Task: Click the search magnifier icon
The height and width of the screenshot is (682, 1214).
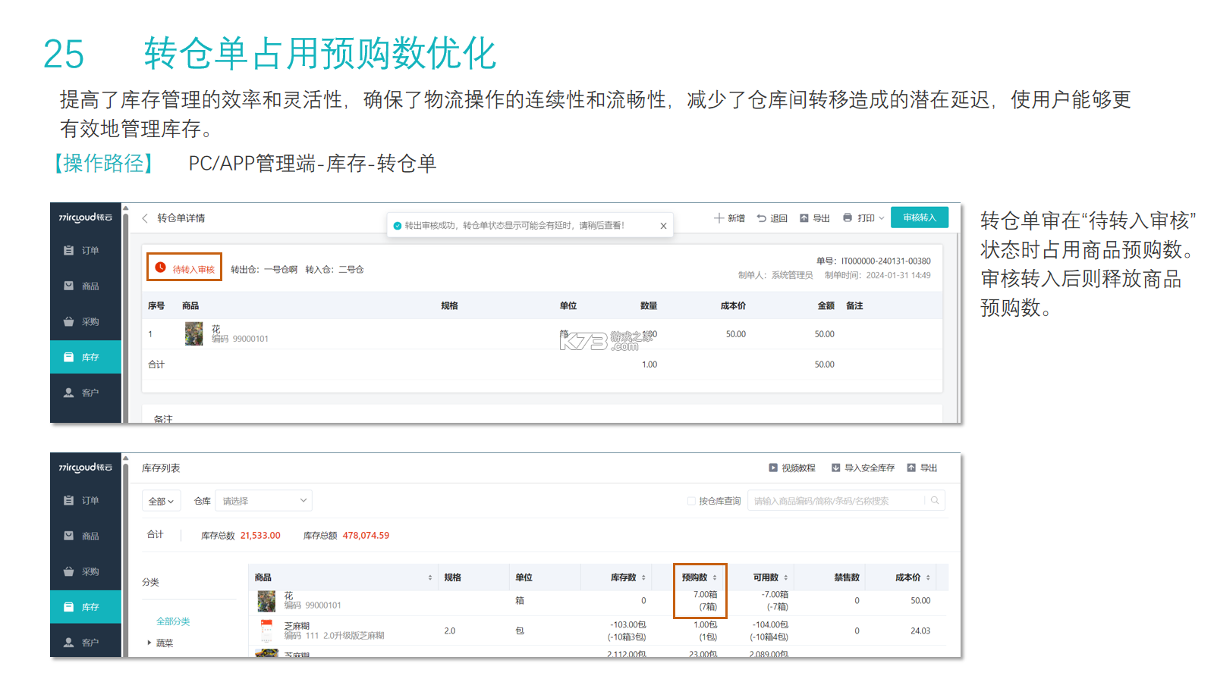Action: click(935, 500)
